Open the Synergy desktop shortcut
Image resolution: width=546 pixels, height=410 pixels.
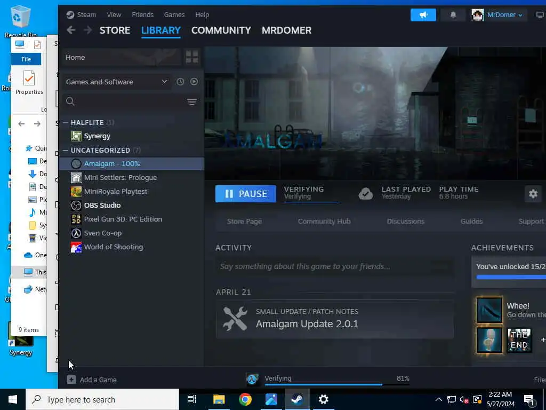point(21,340)
